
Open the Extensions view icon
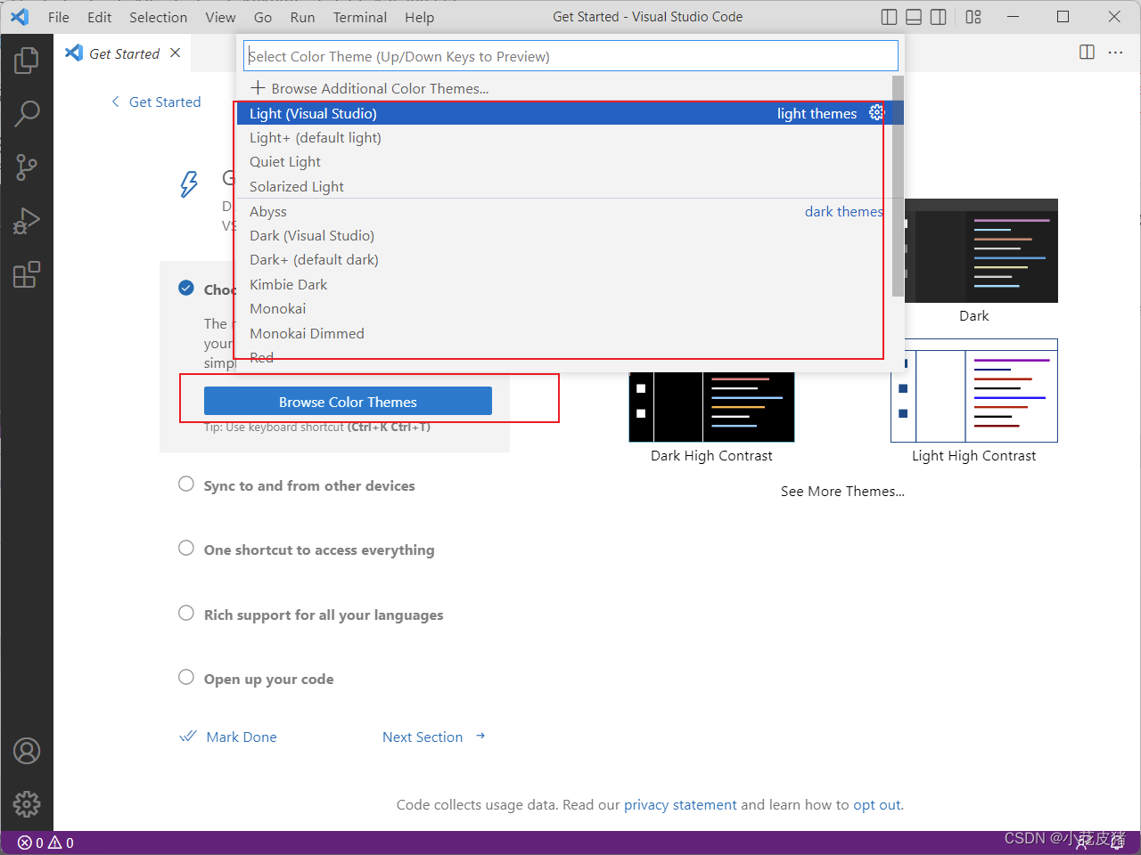(x=27, y=273)
